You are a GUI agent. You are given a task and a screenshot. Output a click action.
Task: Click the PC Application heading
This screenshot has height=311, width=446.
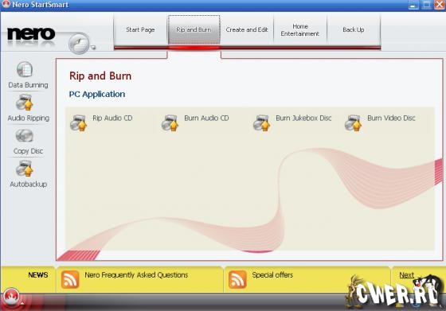[97, 95]
